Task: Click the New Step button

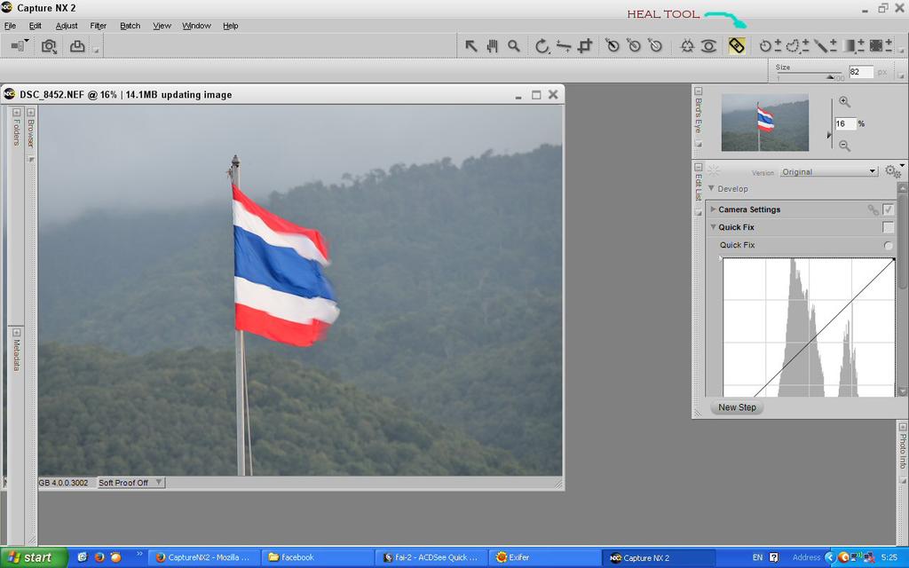Action: tap(737, 407)
